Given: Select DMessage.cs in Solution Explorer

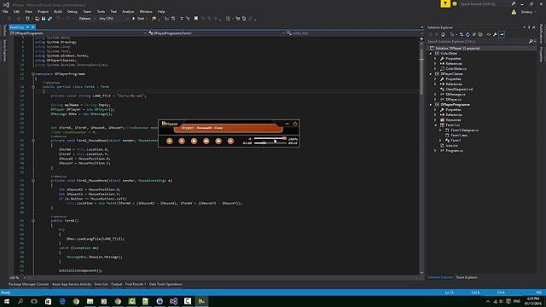Looking at the screenshot, I should pos(455,95).
